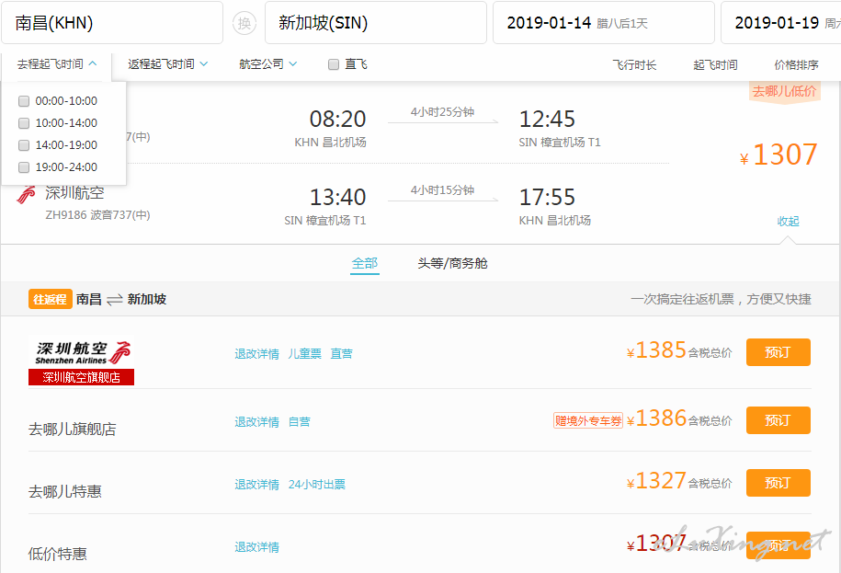Change the departure date 2019-01-14

(603, 22)
